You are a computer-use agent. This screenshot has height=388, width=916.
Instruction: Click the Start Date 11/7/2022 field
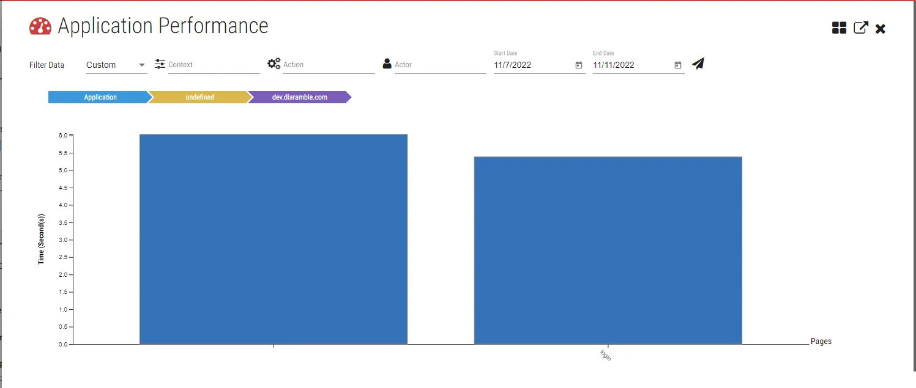point(532,65)
